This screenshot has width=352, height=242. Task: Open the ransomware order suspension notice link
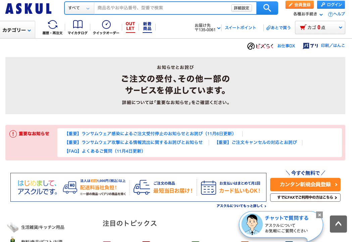(150, 134)
